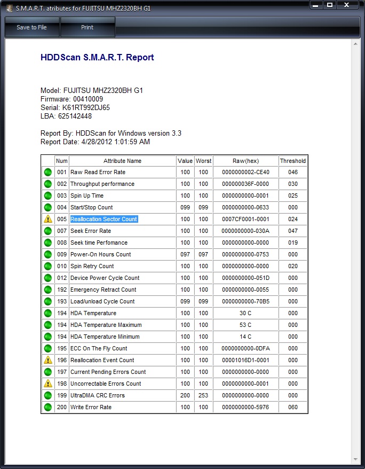
Task: Click the UltraDMA CRC Errors attribute name
Action: 97,395
